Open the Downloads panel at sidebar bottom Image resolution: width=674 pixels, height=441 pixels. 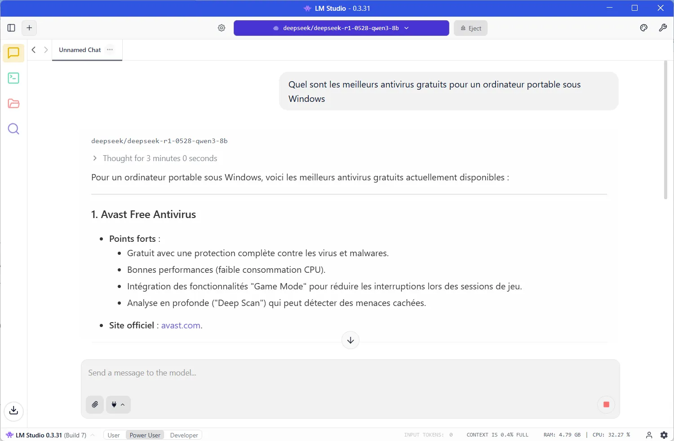coord(13,411)
